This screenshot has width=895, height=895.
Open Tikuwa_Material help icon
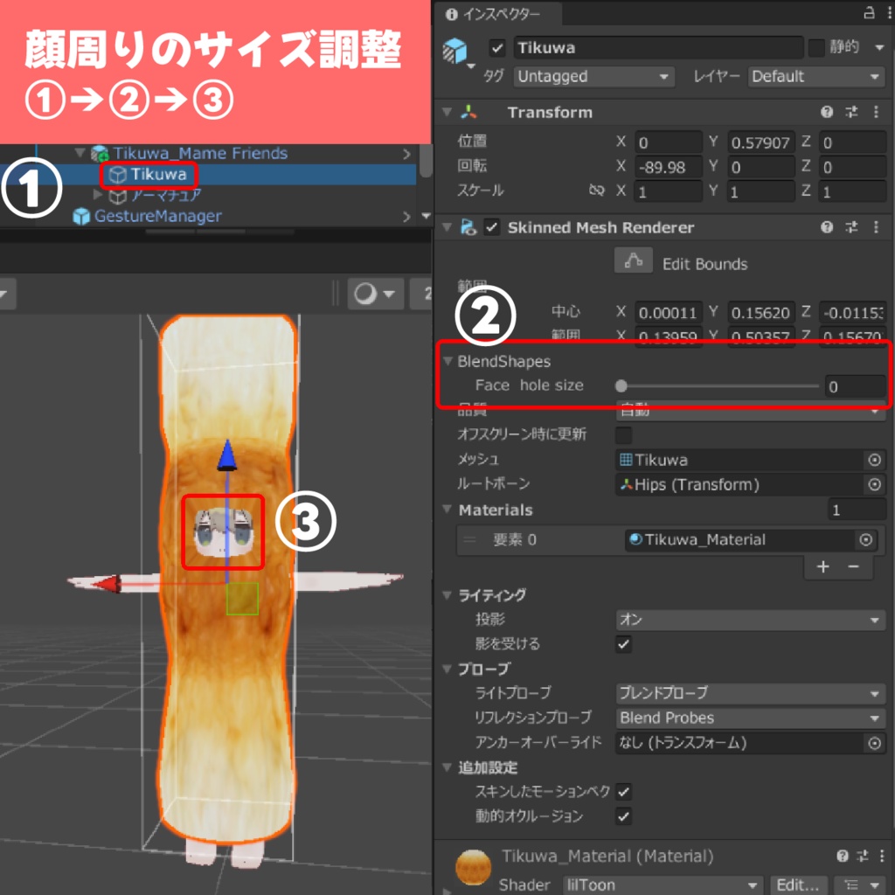coord(843,856)
